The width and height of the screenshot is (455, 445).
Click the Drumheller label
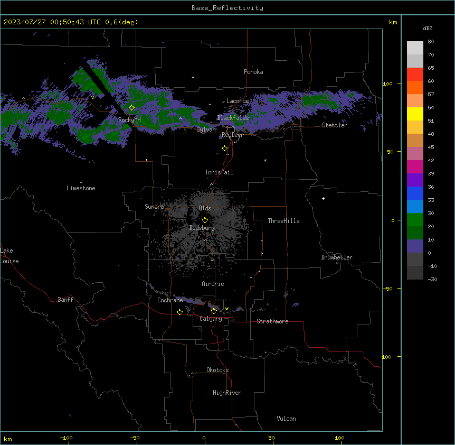coord(337,257)
